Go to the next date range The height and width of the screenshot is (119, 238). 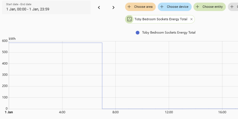pyautogui.click(x=113, y=8)
